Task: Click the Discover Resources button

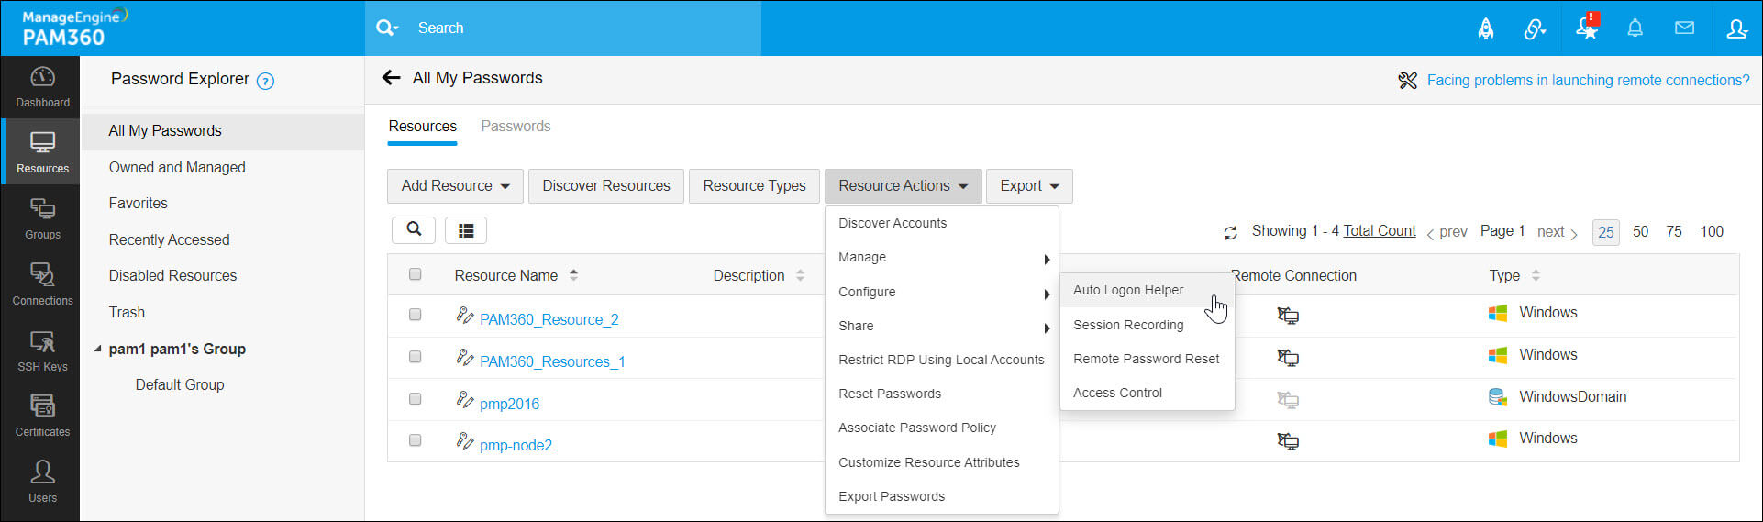Action: pyautogui.click(x=606, y=186)
